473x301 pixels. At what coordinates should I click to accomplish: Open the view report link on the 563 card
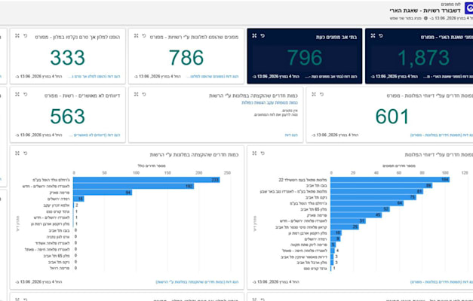(x=95, y=135)
